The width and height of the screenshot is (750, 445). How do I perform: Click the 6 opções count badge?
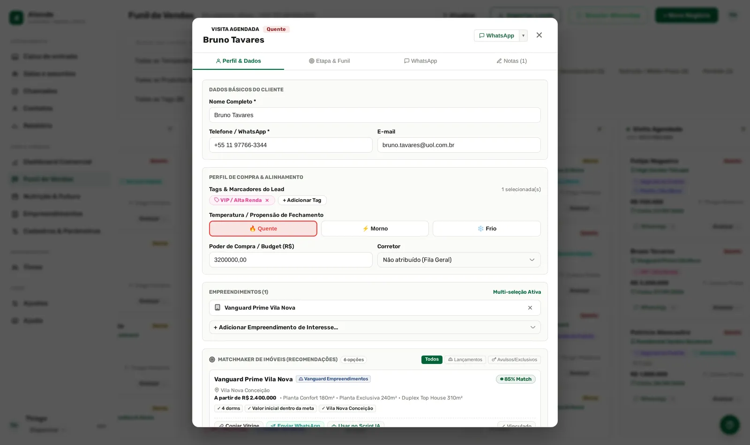(x=353, y=360)
